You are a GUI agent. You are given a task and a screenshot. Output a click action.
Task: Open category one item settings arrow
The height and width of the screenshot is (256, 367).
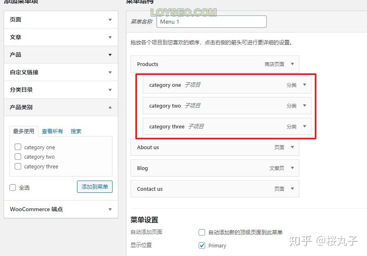[x=305, y=85]
